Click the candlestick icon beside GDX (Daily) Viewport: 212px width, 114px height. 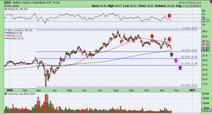pos(6,30)
